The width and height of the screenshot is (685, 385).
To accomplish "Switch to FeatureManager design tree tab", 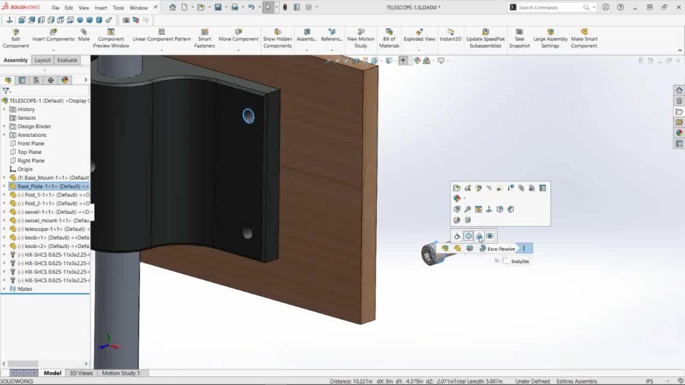I will [x=8, y=80].
